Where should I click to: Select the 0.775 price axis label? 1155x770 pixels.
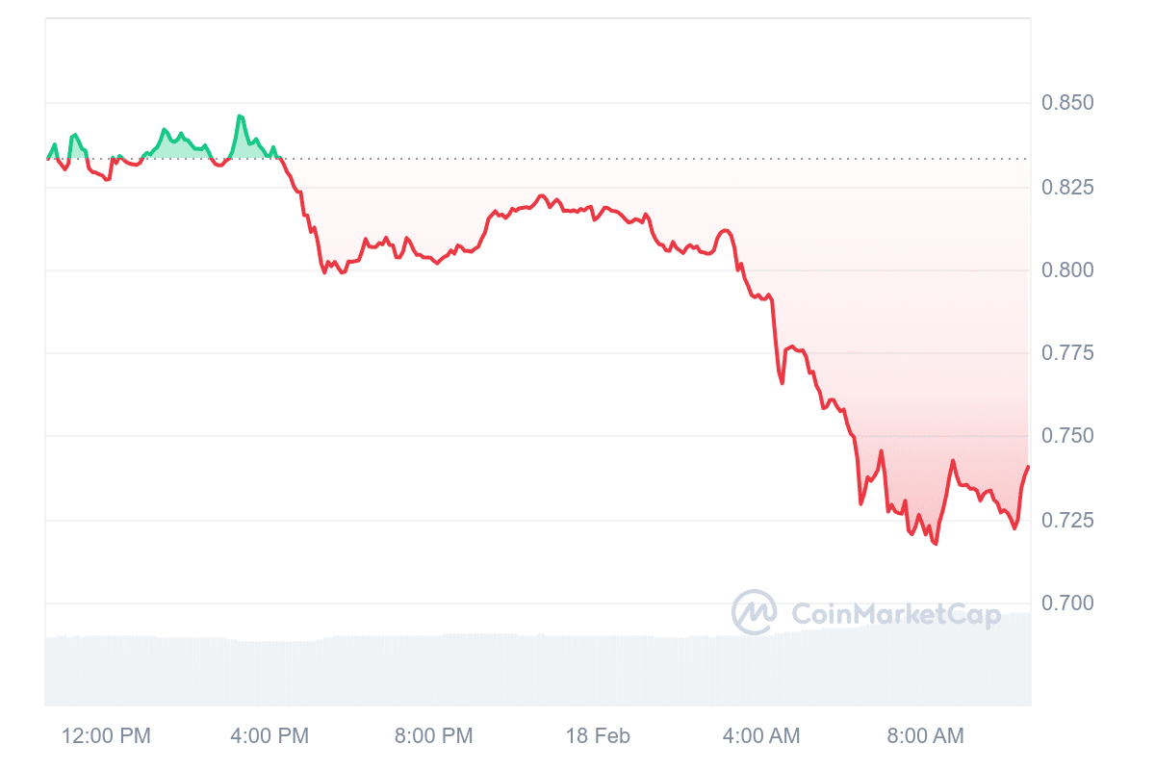[x=1067, y=353]
